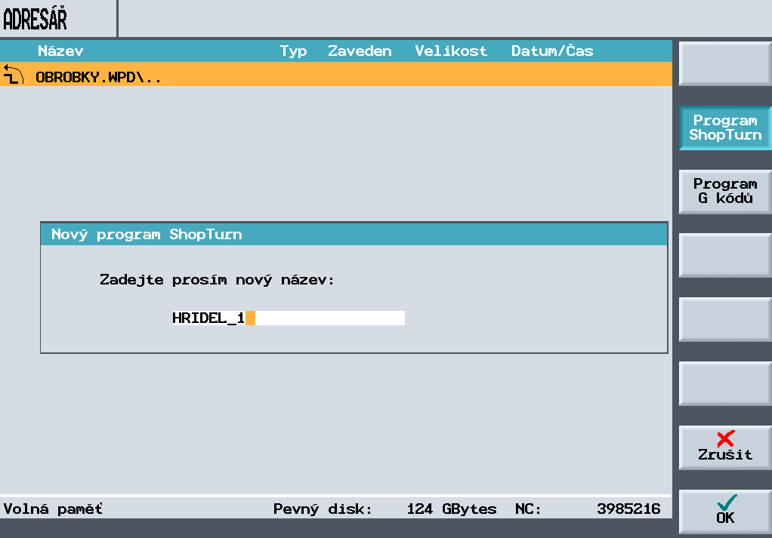Screen dimensions: 772x538
Task: Cancel with the Zrušit softkey
Action: pos(724,447)
